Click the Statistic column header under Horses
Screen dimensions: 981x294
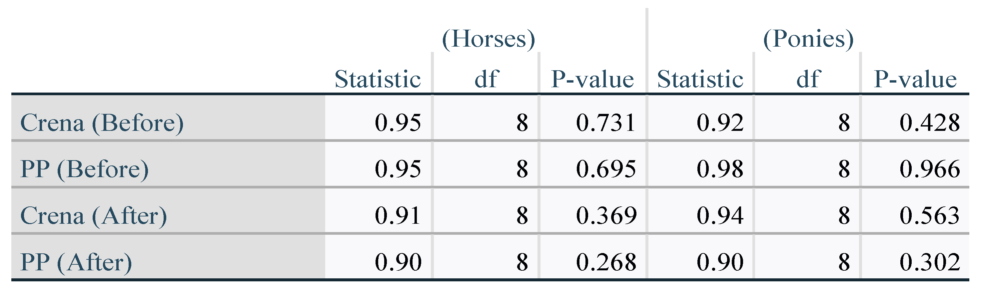[x=378, y=79]
